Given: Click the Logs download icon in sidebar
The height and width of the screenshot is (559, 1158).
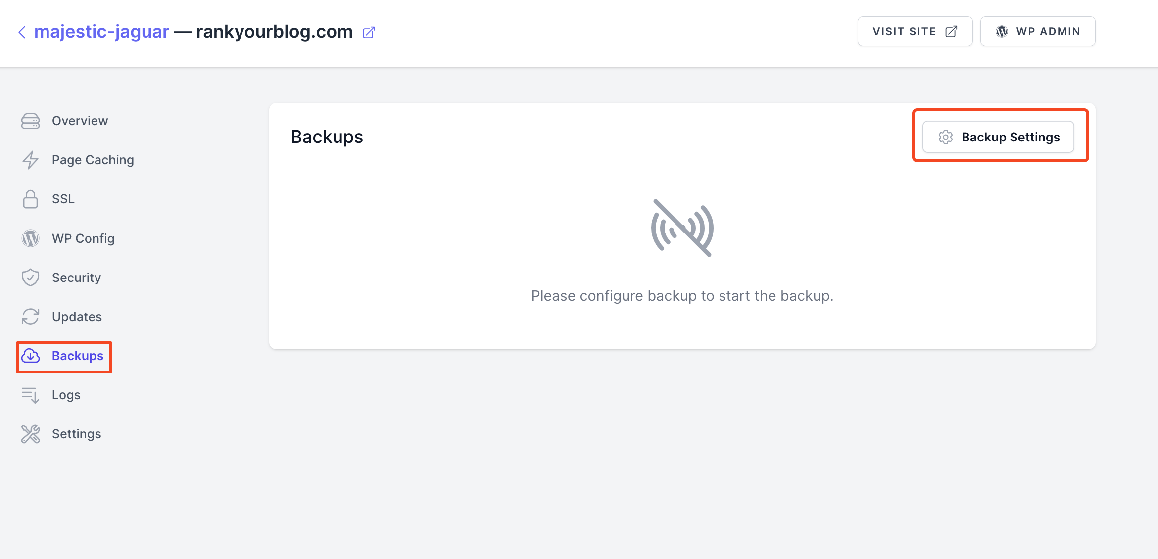Looking at the screenshot, I should point(30,395).
